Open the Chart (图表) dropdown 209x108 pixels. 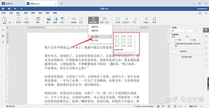(56, 20)
